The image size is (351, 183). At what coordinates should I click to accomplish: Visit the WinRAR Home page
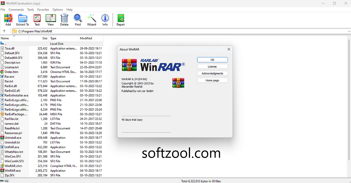(x=212, y=80)
